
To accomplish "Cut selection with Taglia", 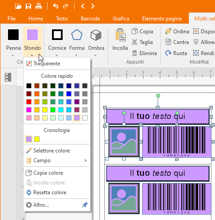I will pos(142,42).
